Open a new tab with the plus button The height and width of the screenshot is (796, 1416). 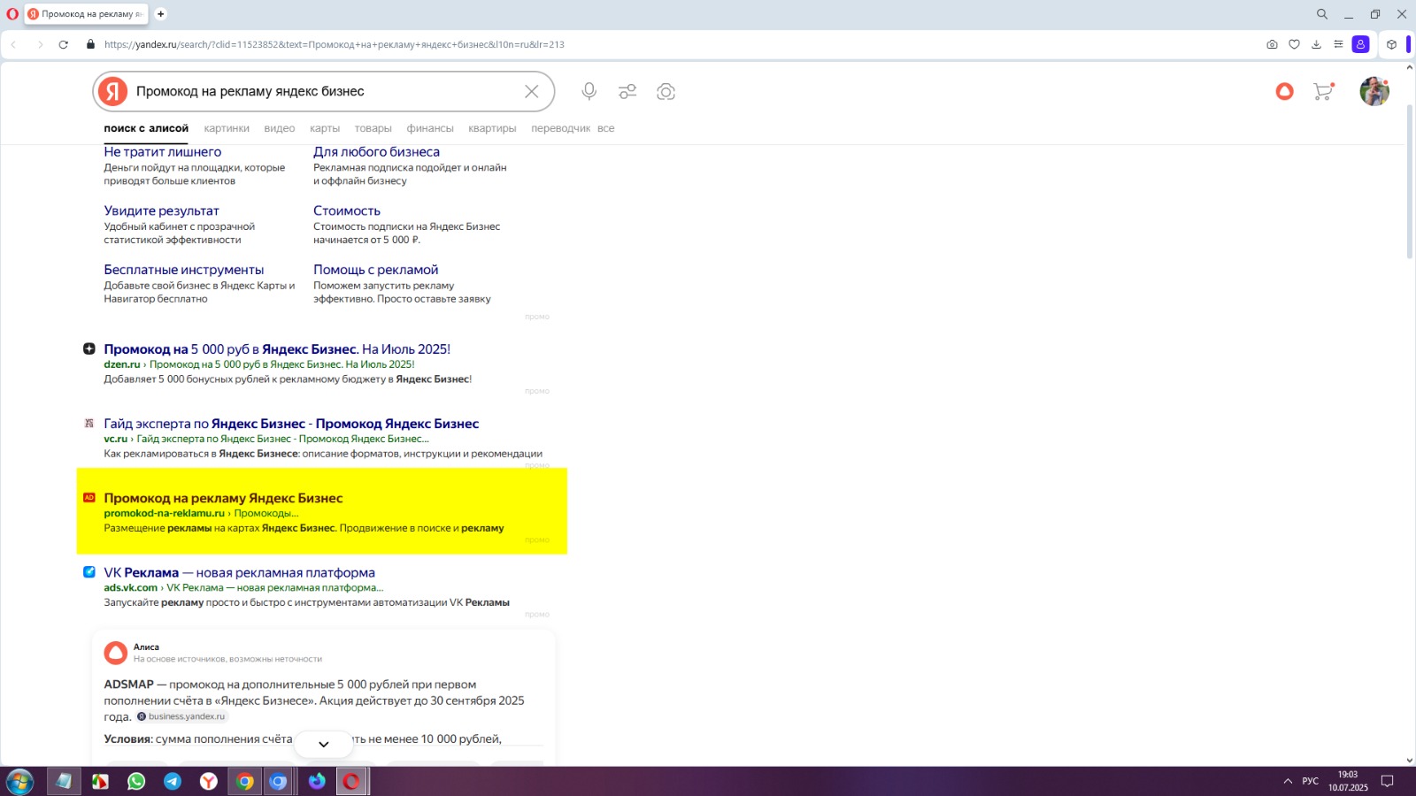(160, 14)
